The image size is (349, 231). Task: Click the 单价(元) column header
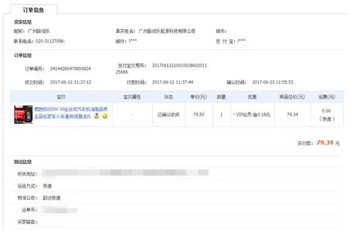(199, 97)
